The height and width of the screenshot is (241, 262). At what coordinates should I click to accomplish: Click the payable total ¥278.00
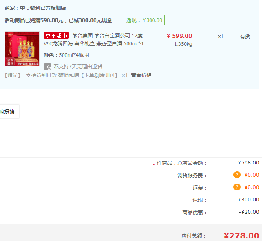(242, 235)
